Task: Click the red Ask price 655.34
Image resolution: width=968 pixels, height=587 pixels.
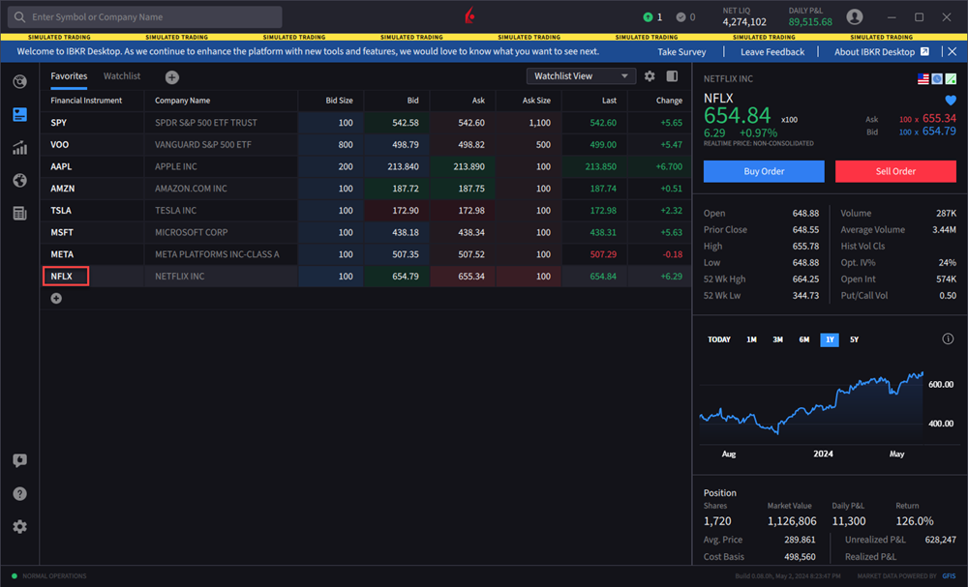Action: click(939, 118)
